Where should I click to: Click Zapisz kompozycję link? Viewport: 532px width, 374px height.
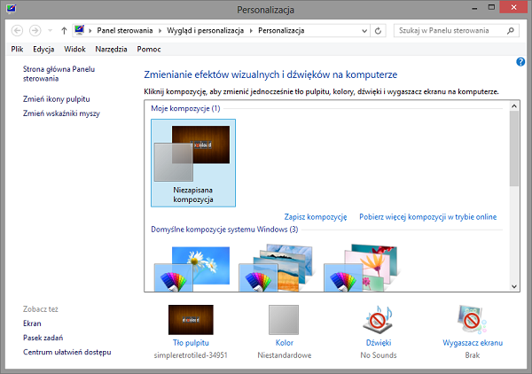tap(316, 216)
